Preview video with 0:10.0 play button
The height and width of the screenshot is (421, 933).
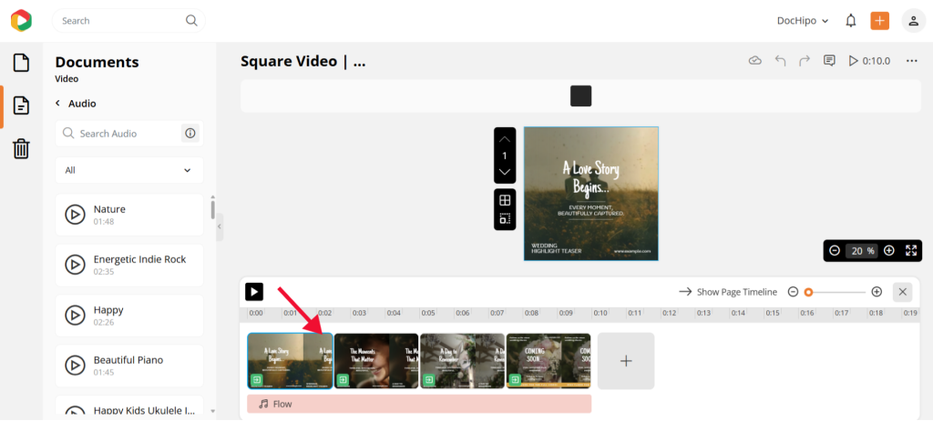coord(869,61)
